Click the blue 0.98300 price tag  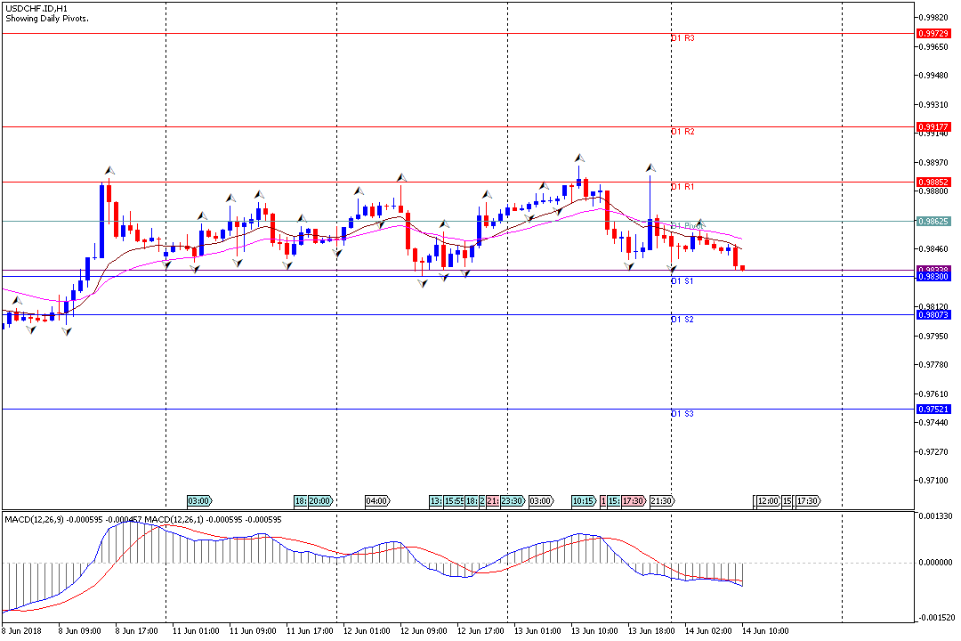click(933, 277)
